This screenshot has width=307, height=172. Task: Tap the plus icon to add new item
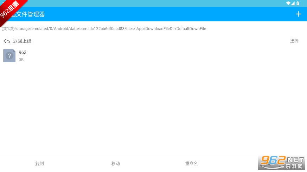[x=298, y=14]
